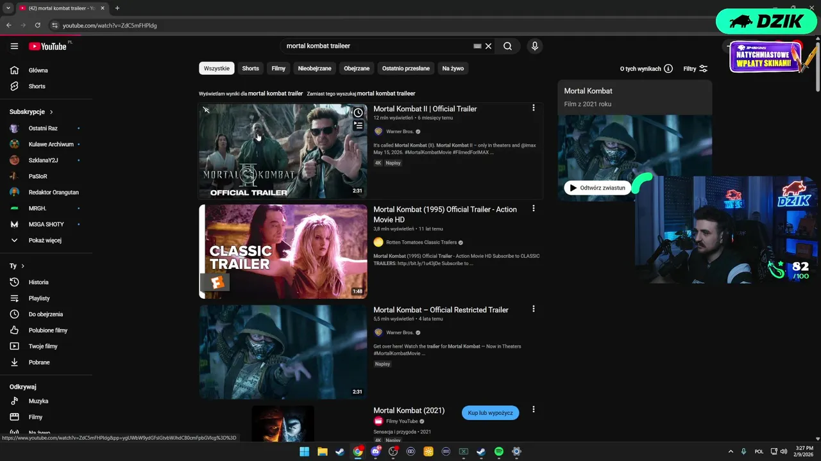Click the Classic Trailer 1995 thumbnail
The image size is (821, 461).
click(283, 252)
